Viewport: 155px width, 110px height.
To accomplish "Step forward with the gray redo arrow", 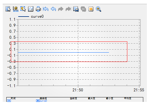I will coord(61,9).
